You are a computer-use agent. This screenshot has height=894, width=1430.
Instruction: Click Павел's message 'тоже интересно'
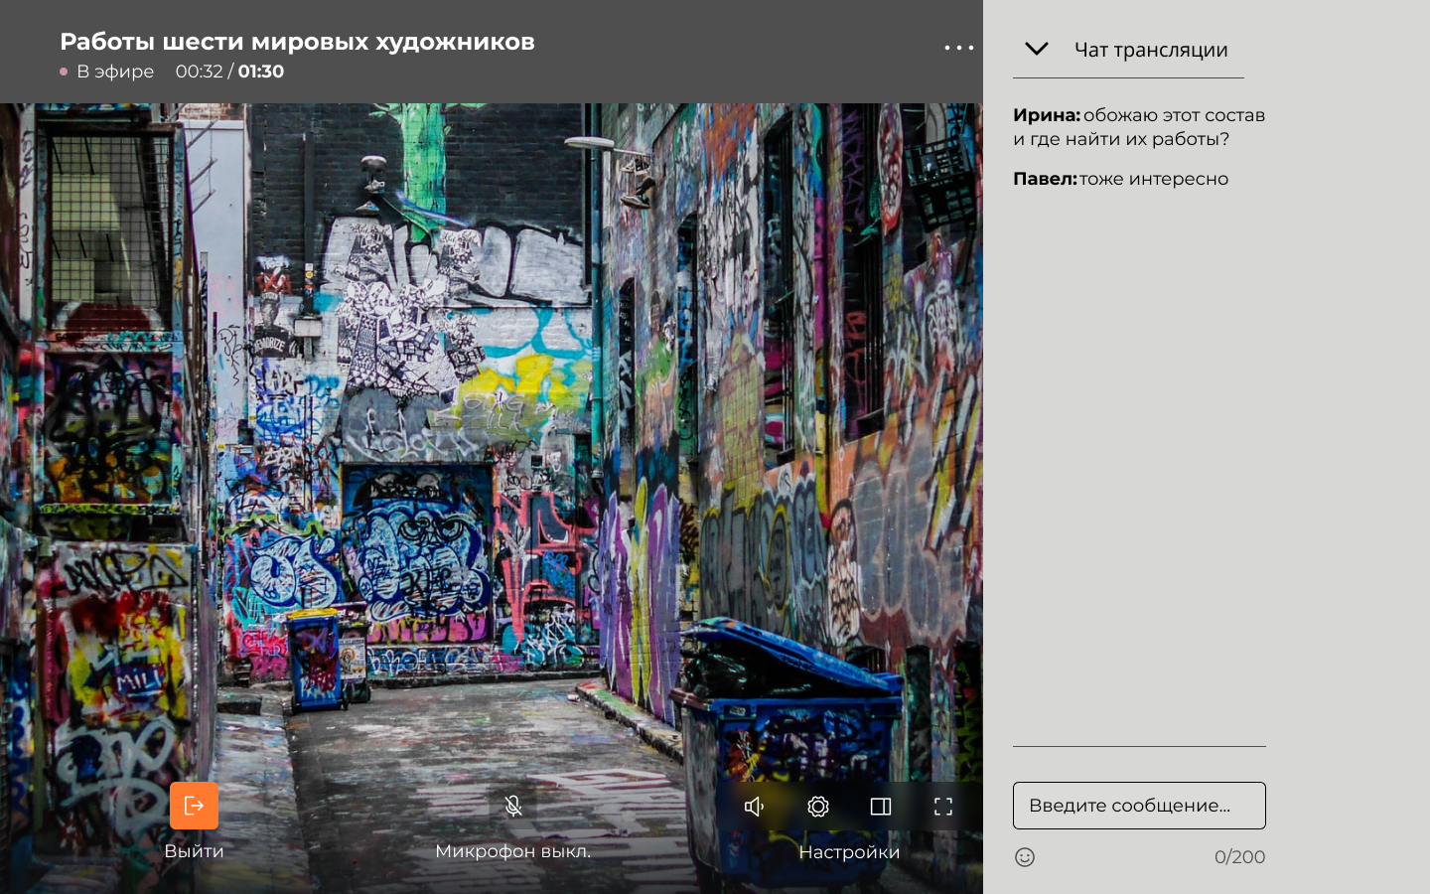pyautogui.click(x=1154, y=179)
